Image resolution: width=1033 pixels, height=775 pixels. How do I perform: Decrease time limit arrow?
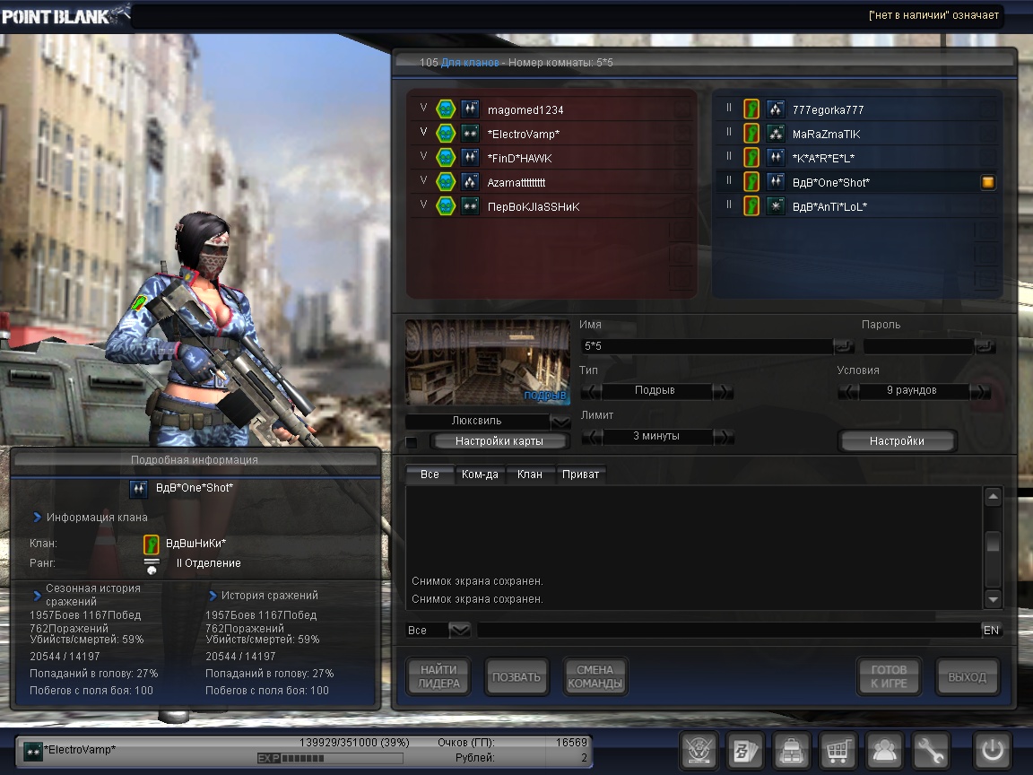point(592,437)
